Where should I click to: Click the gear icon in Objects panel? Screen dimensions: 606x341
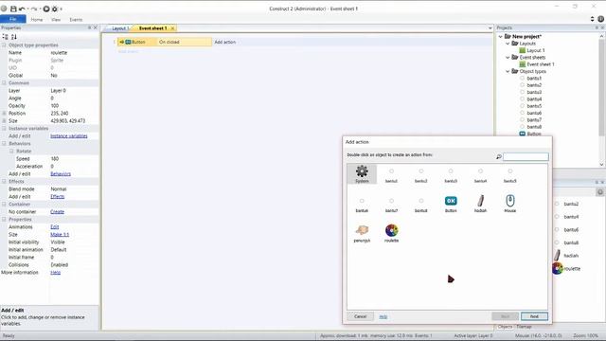click(x=599, y=191)
